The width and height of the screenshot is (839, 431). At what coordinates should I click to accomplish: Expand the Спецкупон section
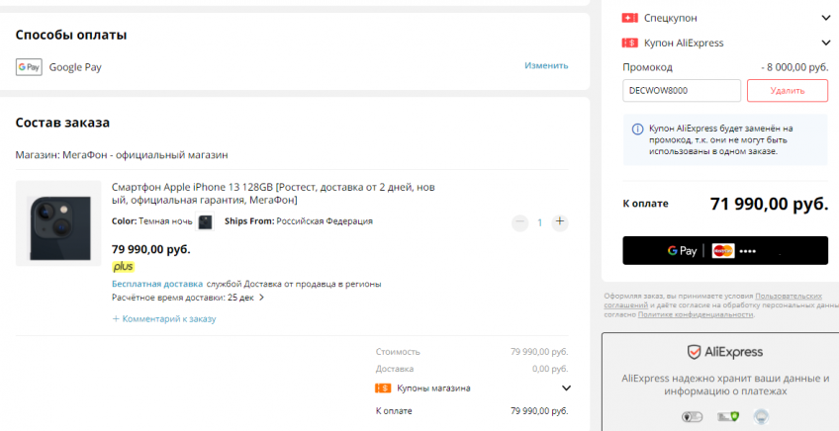826,18
